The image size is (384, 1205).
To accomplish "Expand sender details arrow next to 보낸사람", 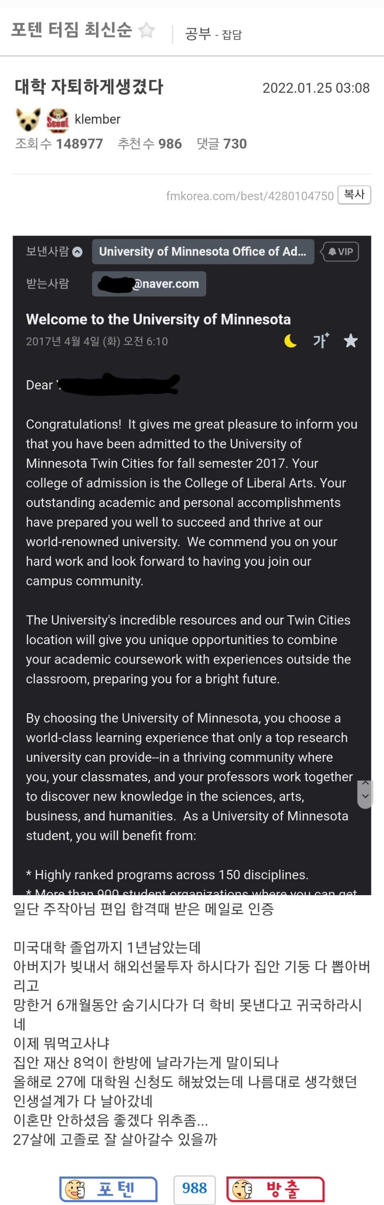I will click(78, 252).
